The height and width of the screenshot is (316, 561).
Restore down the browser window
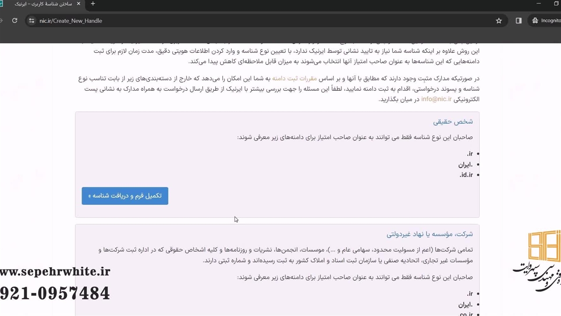tap(557, 4)
